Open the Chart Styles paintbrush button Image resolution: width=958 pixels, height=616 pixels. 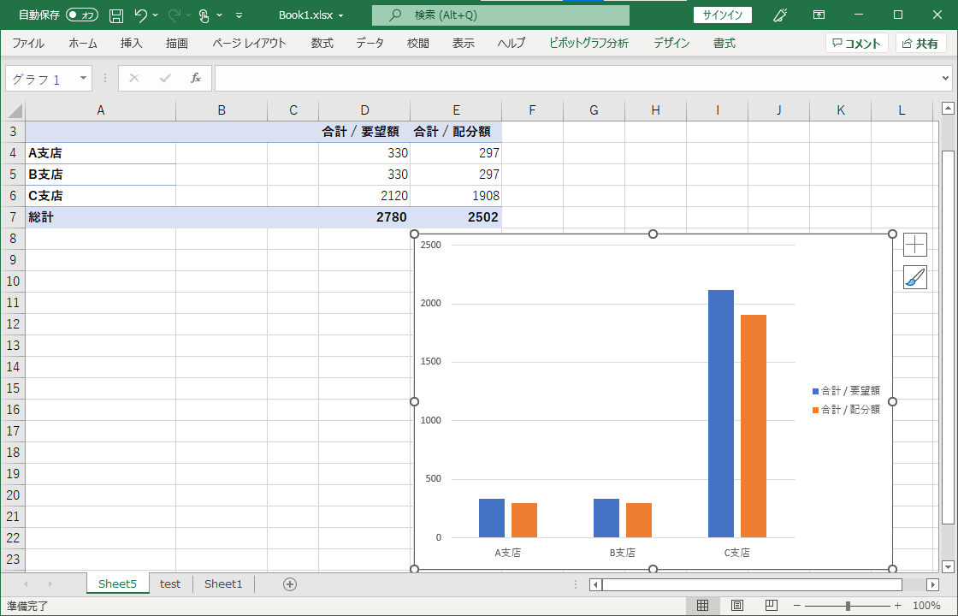[x=914, y=277]
